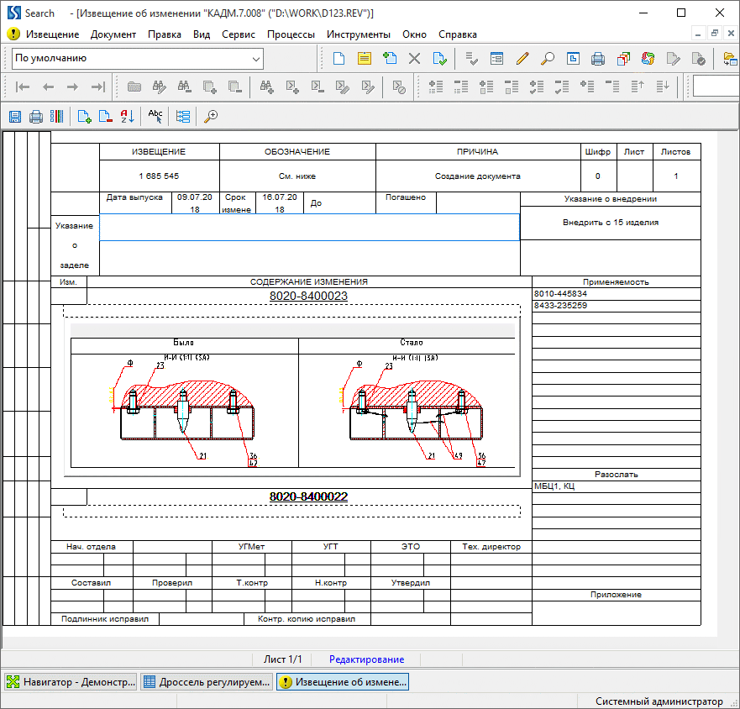
Task: Click the colored barcode icon
Action: coord(56,117)
